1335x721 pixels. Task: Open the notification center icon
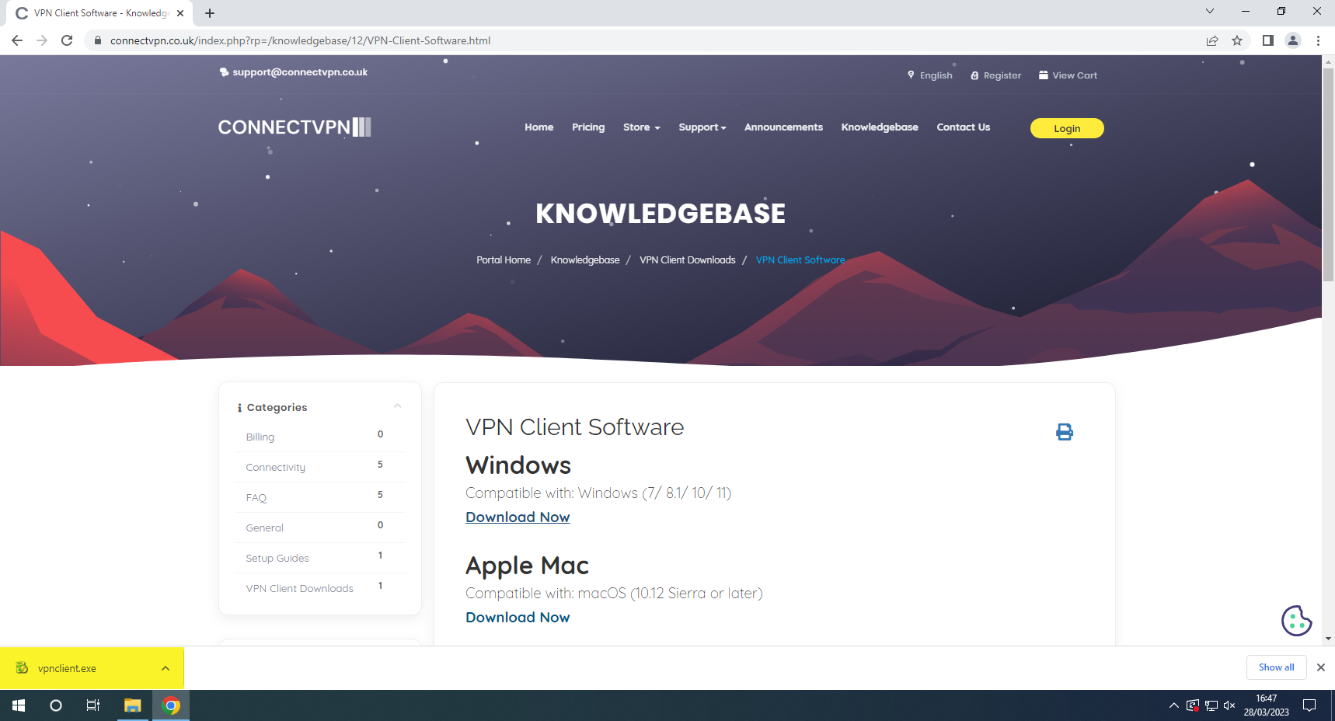pyautogui.click(x=1309, y=705)
